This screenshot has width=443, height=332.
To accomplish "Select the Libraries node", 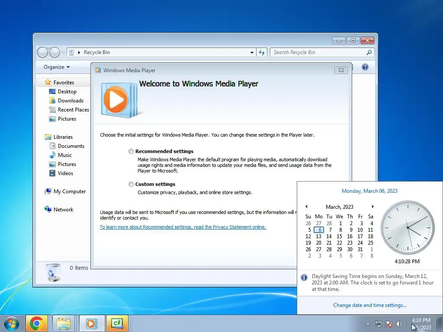I will pos(63,137).
